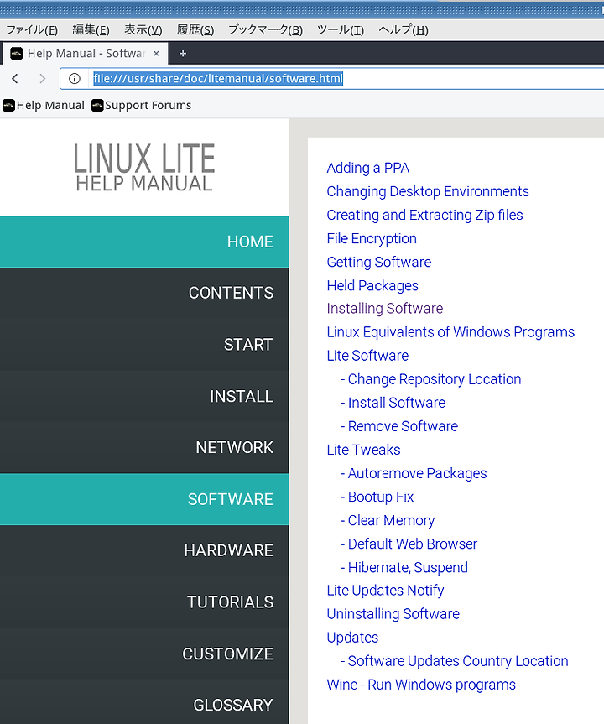Screen dimensions: 604x724
Task: Open the 編集(E) menu
Action: point(91,30)
